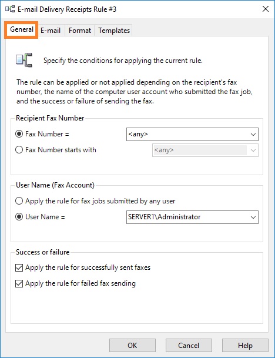Switch to the Templates tab
Screen dimensions: 275x358
[x=114, y=31]
